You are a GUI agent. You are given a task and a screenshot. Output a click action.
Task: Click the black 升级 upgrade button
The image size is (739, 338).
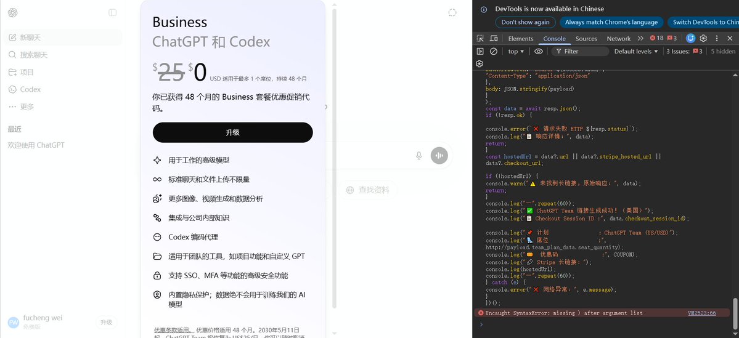232,132
